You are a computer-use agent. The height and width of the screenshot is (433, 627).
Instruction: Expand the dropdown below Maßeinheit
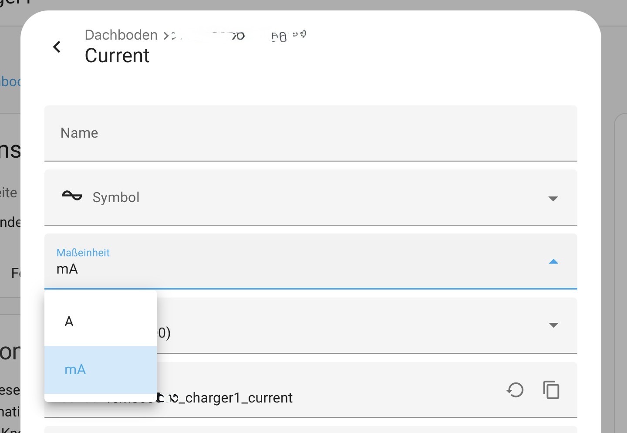click(x=553, y=325)
